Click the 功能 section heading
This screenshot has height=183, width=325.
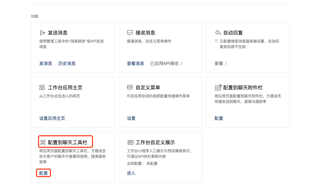(x=34, y=16)
